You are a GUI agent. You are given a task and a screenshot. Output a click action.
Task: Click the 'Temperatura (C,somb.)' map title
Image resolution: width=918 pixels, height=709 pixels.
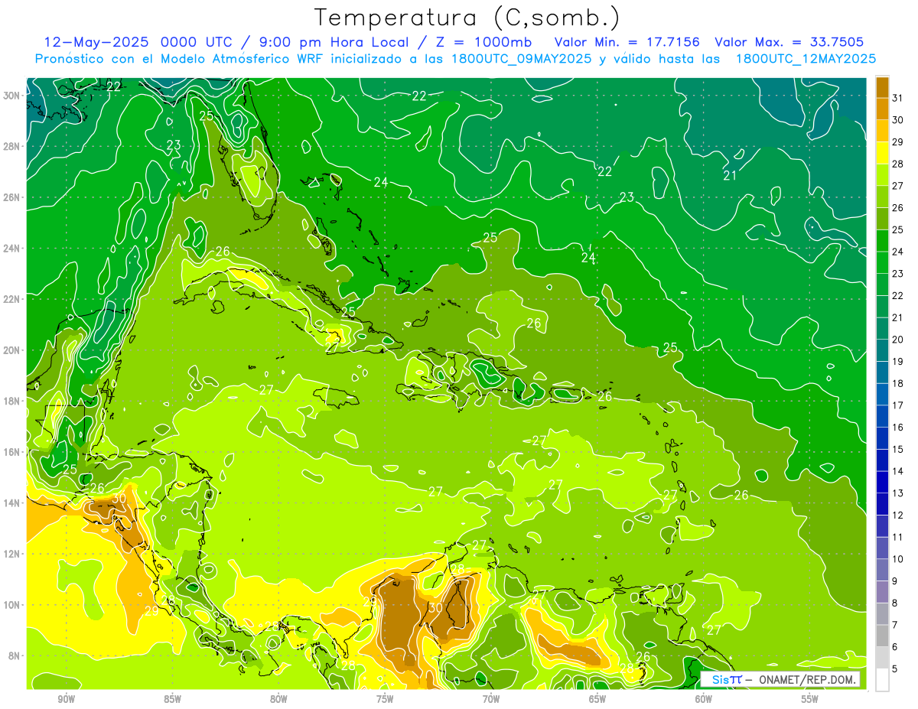(x=467, y=18)
